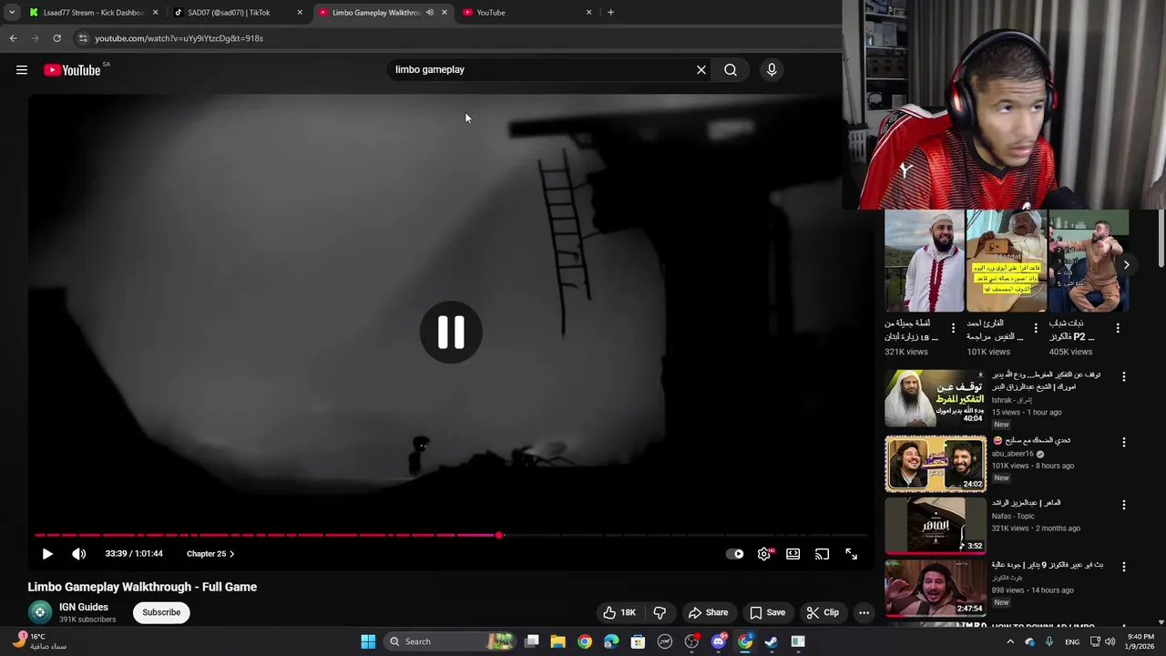Open Microsoft Edge from the taskbar
The image size is (1166, 656).
click(611, 641)
